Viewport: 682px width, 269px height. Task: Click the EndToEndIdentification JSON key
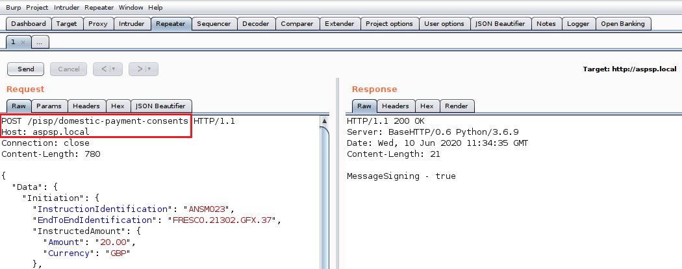pos(95,220)
